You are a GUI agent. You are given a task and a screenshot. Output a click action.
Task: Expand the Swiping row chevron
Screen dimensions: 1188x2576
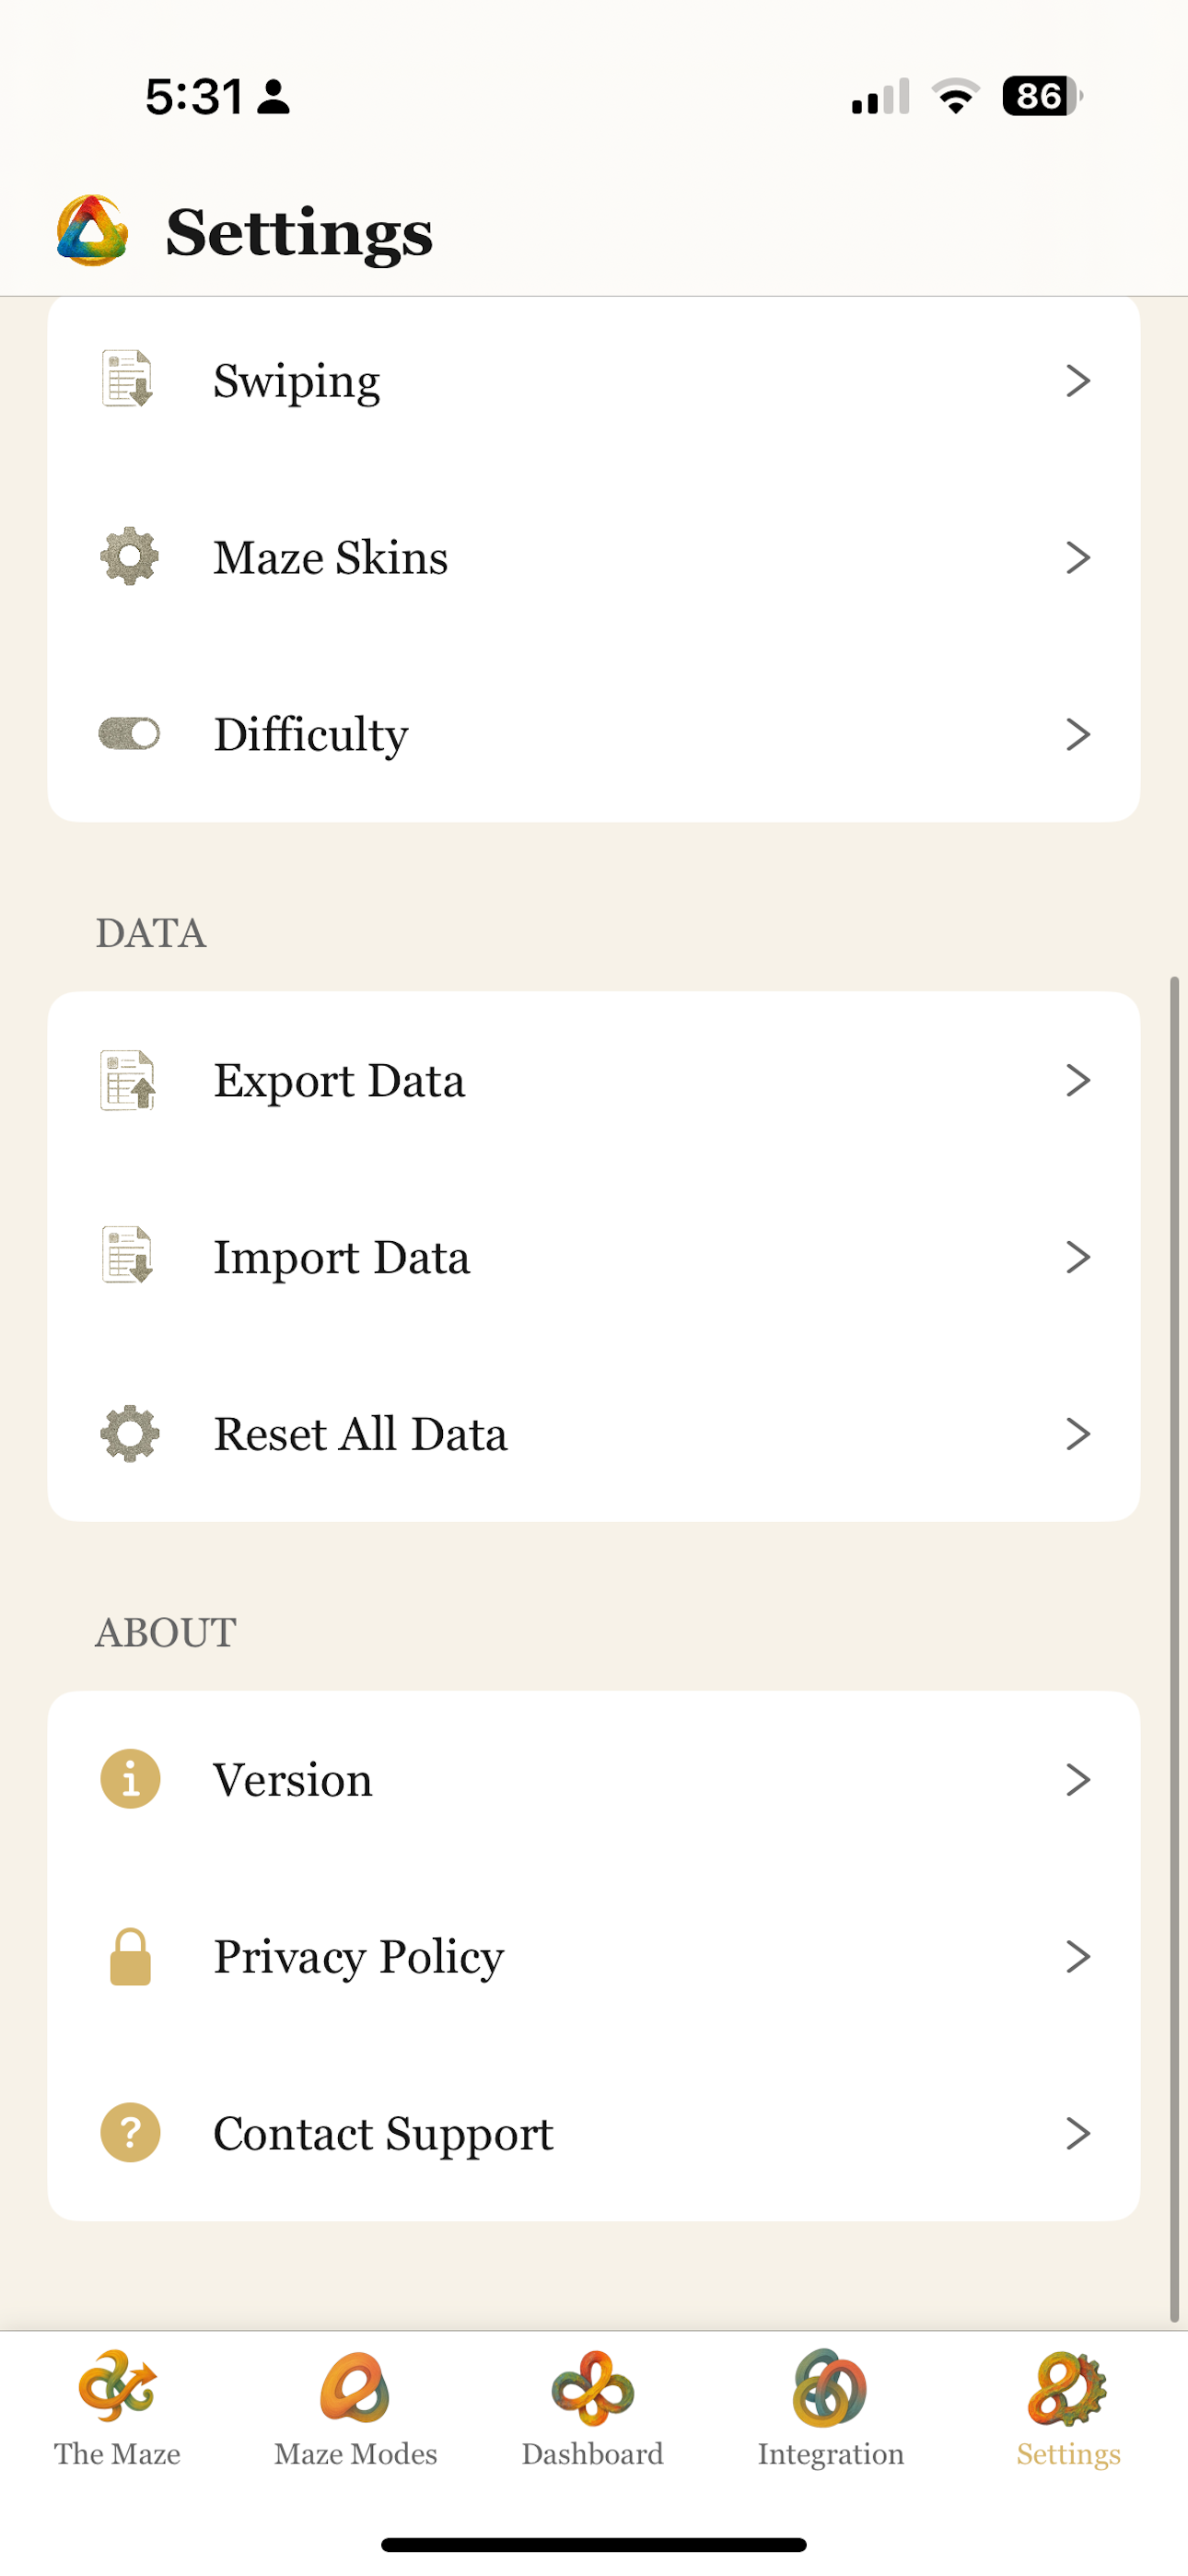1077,380
